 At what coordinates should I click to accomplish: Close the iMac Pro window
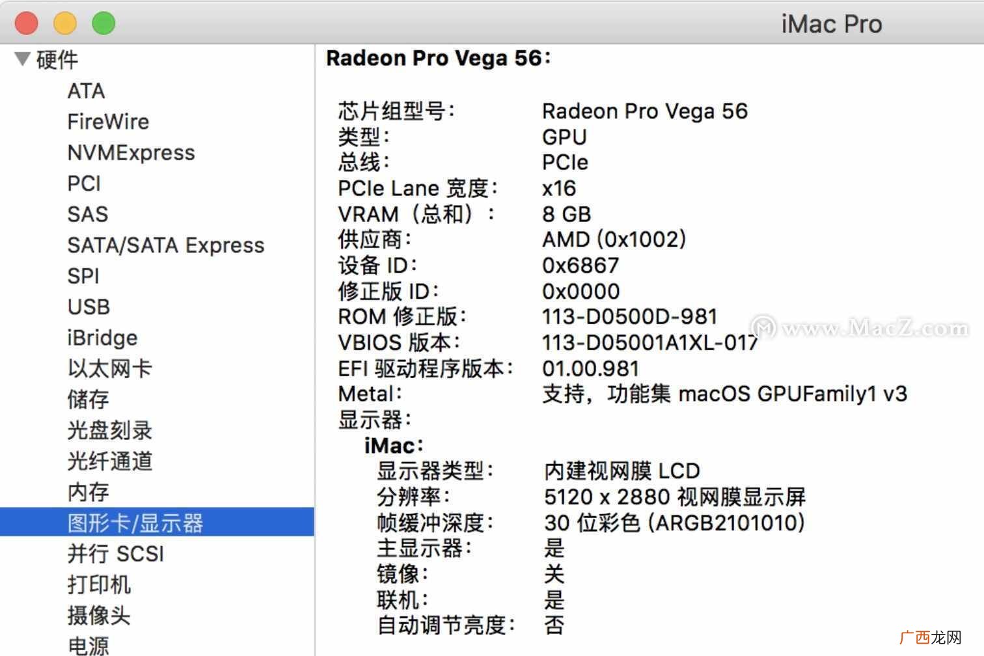[27, 23]
